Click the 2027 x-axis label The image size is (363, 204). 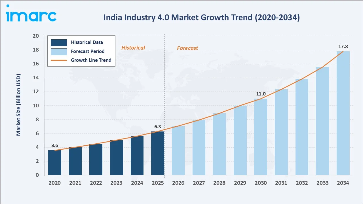pyautogui.click(x=199, y=183)
